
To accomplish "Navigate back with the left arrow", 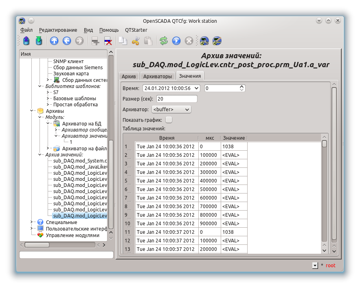I will click(x=67, y=41).
